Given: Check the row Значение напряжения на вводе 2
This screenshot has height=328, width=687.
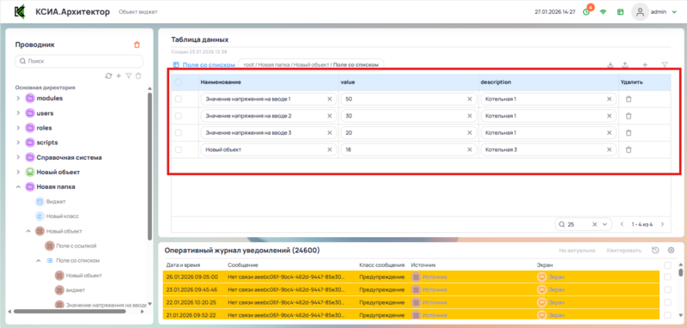Looking at the screenshot, I should click(x=179, y=116).
